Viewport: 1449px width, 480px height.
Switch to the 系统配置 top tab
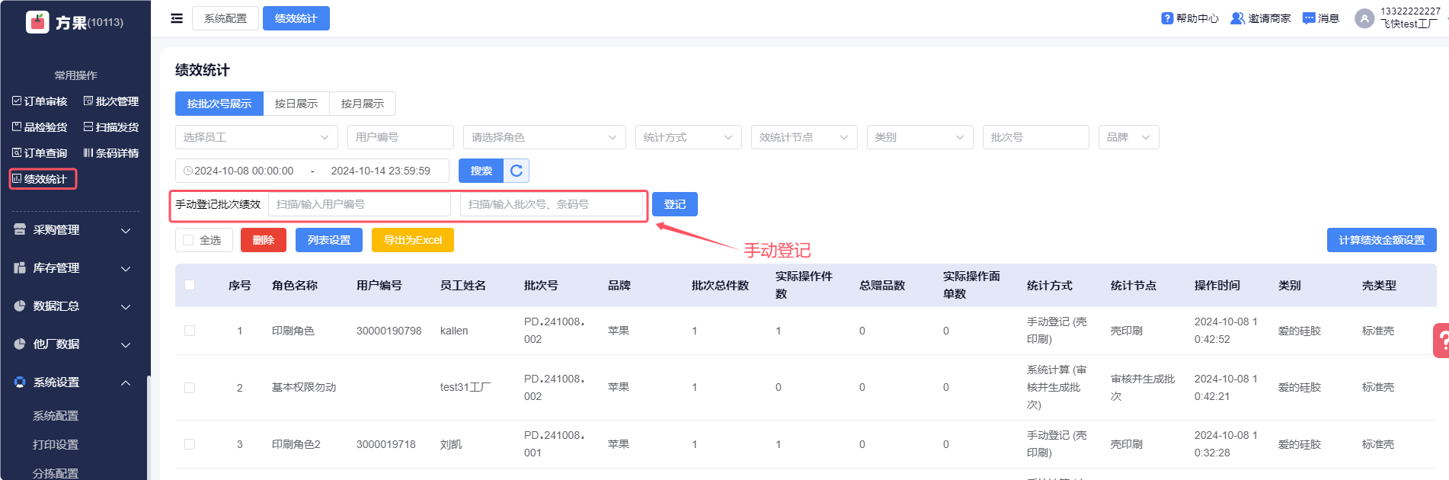(226, 18)
